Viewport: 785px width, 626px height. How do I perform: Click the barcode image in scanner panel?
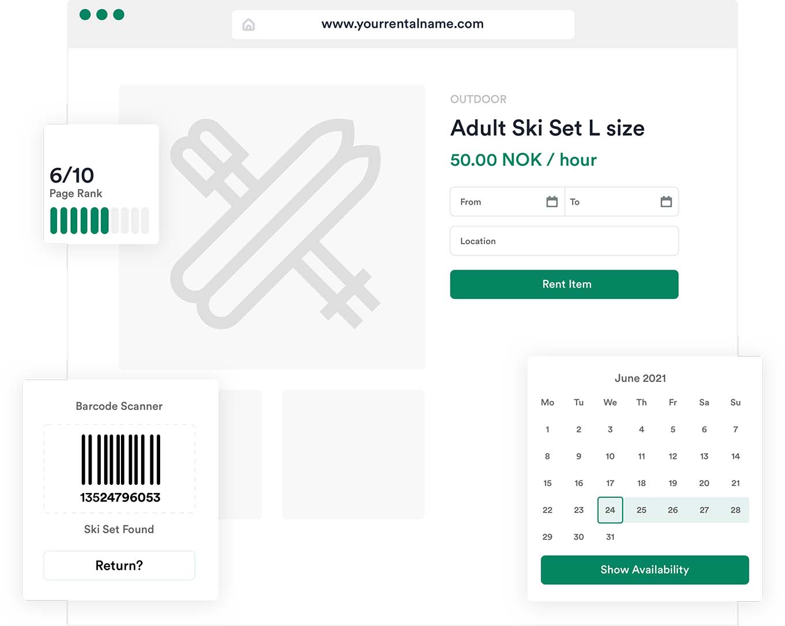coord(120,460)
